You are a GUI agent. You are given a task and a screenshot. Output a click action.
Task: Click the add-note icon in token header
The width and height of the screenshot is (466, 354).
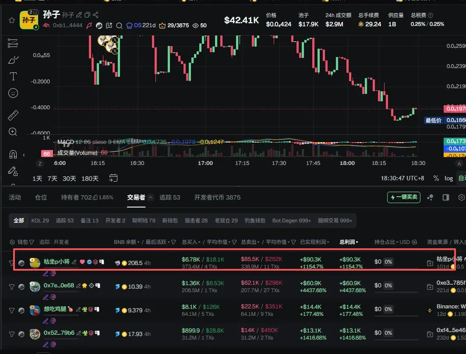[109, 25]
